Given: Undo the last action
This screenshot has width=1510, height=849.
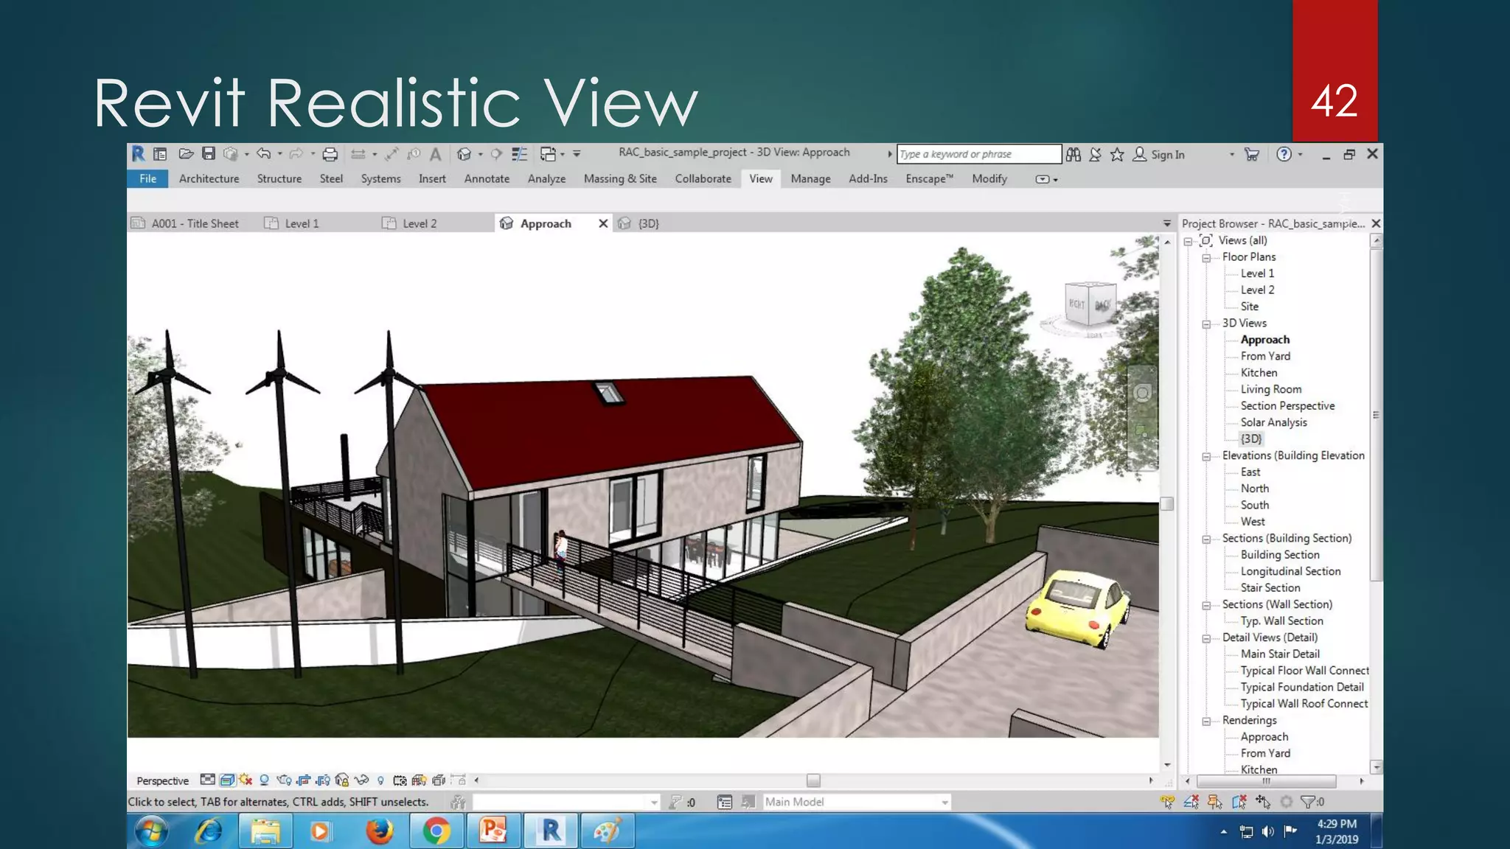Looking at the screenshot, I should point(263,154).
